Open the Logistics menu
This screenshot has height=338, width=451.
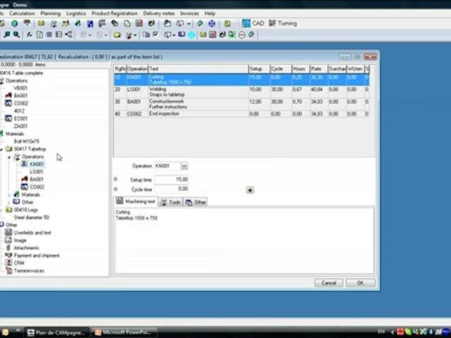pos(76,13)
